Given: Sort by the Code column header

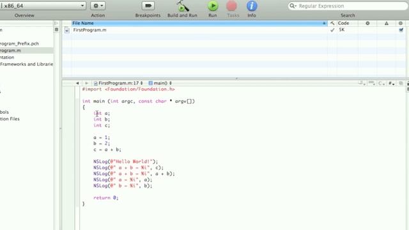Looking at the screenshot, I should tap(348, 23).
